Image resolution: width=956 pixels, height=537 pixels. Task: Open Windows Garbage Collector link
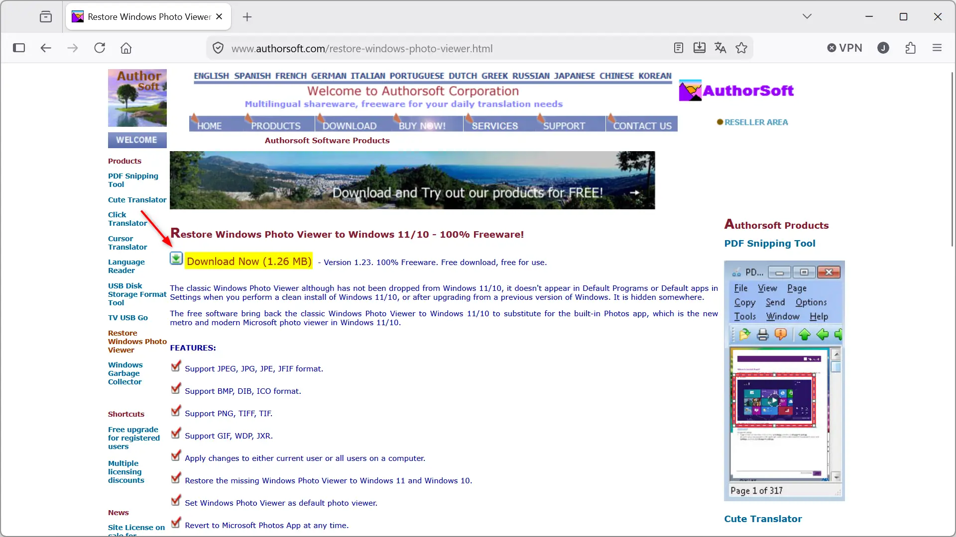(x=125, y=373)
